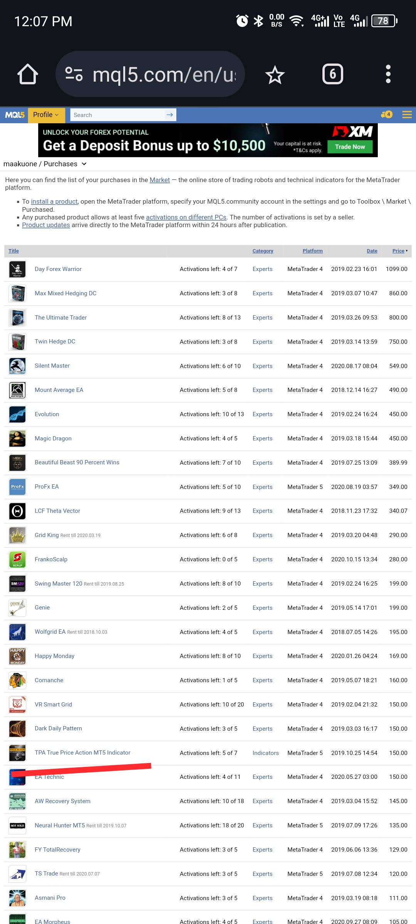
Task: Tap the browser home icon
Action: pyautogui.click(x=28, y=74)
